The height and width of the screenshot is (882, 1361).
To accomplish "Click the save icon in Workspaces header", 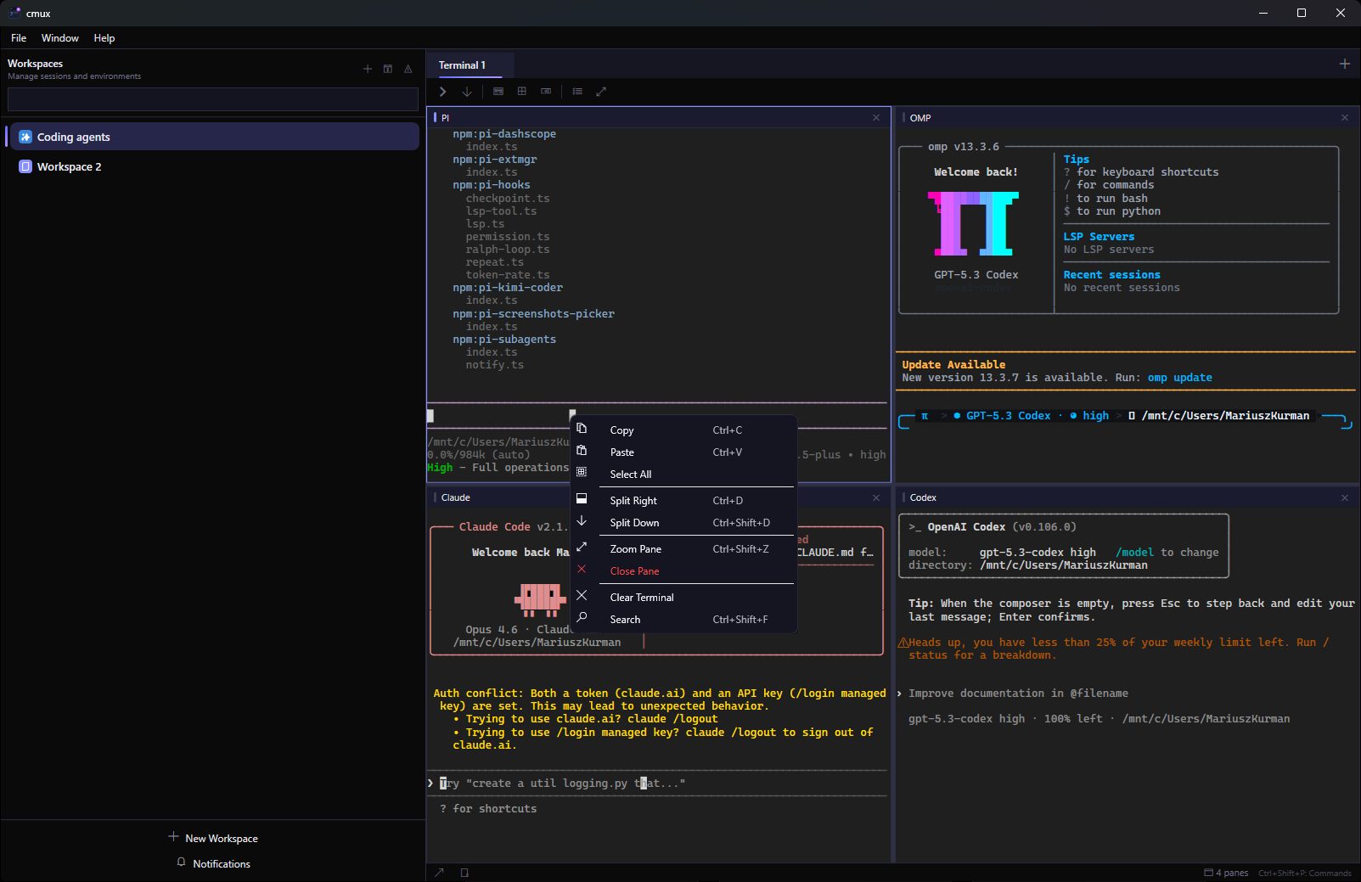I will pyautogui.click(x=388, y=69).
